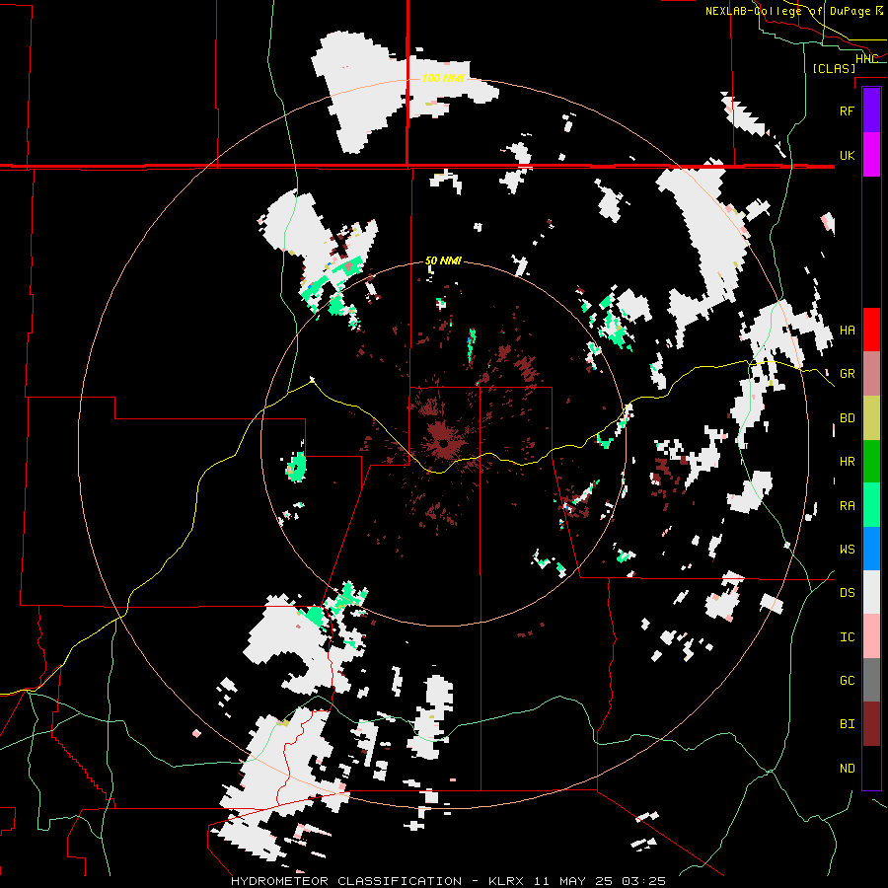Click the '100 NMI' range ring label
The image size is (888, 888).
(x=443, y=78)
